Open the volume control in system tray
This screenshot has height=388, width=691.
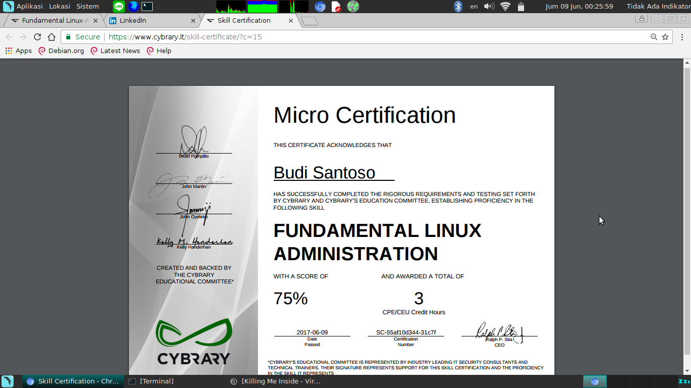tap(489, 7)
